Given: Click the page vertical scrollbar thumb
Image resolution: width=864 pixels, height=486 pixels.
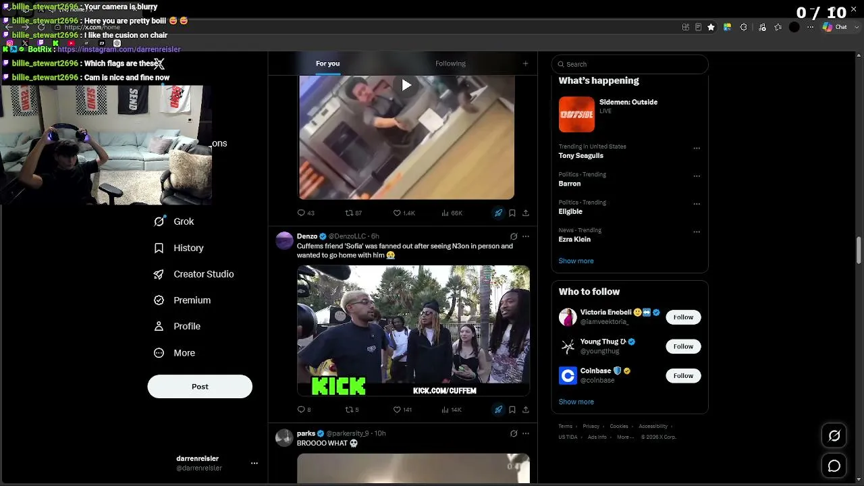Looking at the screenshot, I should (859, 250).
